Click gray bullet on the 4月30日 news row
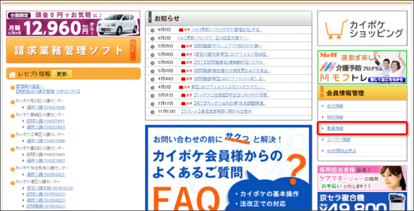This screenshot has height=211, width=414. click(x=152, y=79)
